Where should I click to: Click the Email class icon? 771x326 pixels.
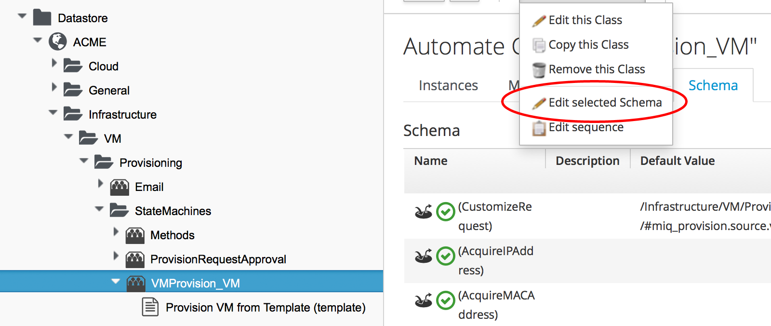tap(120, 187)
